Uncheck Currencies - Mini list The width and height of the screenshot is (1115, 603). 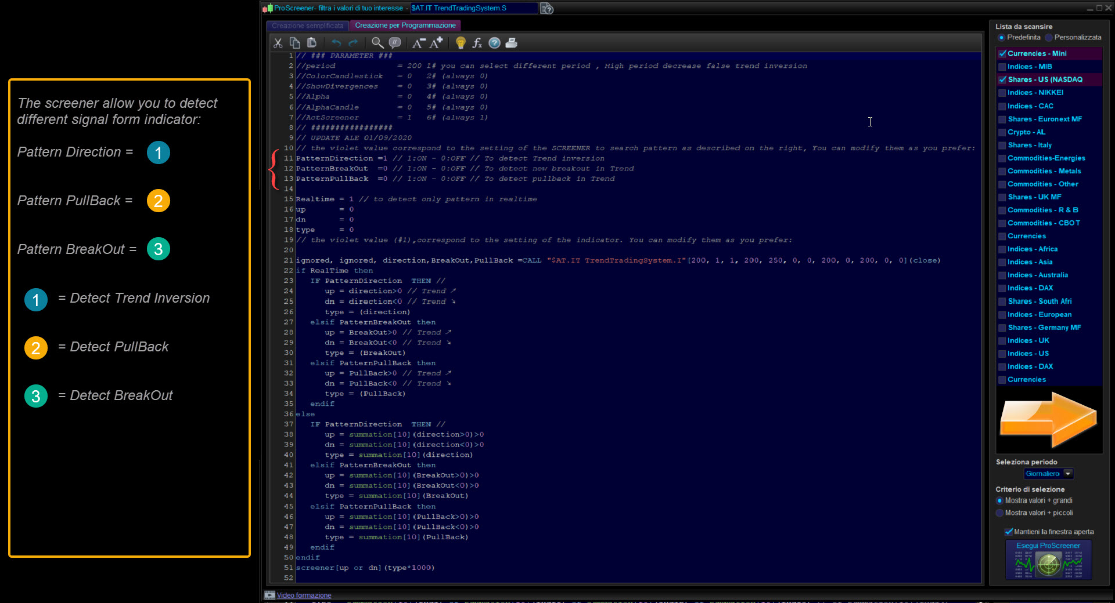(1002, 53)
